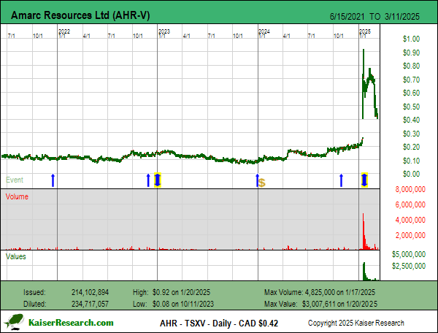Click the January 2025 price spike peak
This screenshot has height=333, width=438.
coord(364,50)
